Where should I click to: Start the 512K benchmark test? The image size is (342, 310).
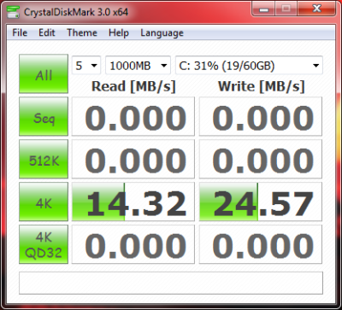pyautogui.click(x=44, y=159)
